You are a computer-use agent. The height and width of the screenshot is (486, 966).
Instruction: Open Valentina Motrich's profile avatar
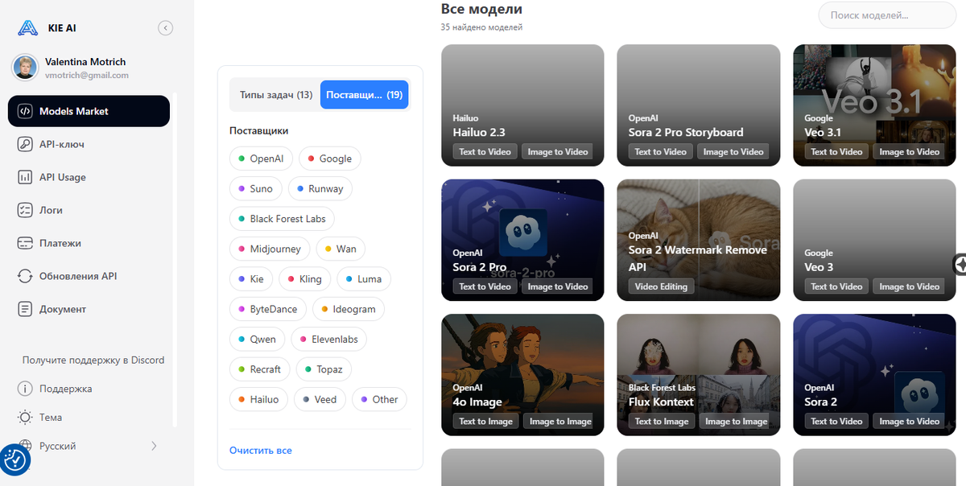coord(24,68)
